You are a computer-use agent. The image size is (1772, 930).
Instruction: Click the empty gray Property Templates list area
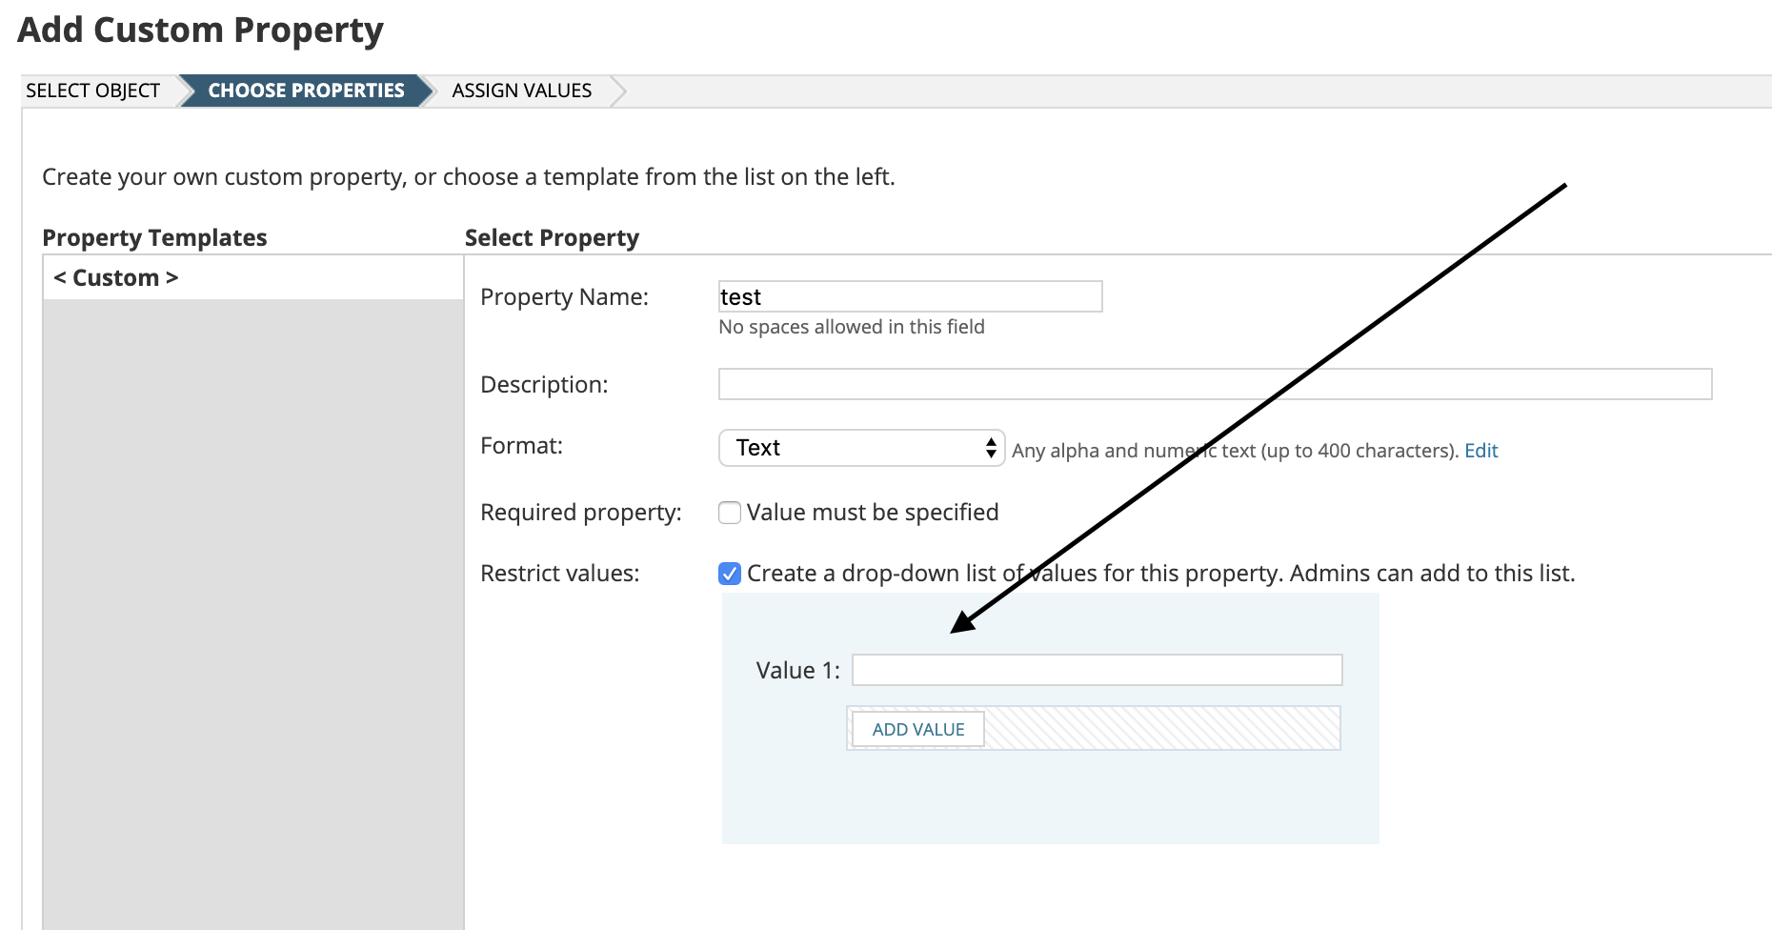click(252, 610)
